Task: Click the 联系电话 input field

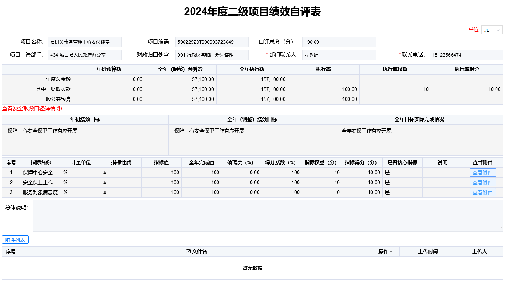Action: (466, 55)
